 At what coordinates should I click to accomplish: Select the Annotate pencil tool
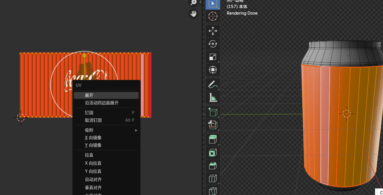[213, 84]
